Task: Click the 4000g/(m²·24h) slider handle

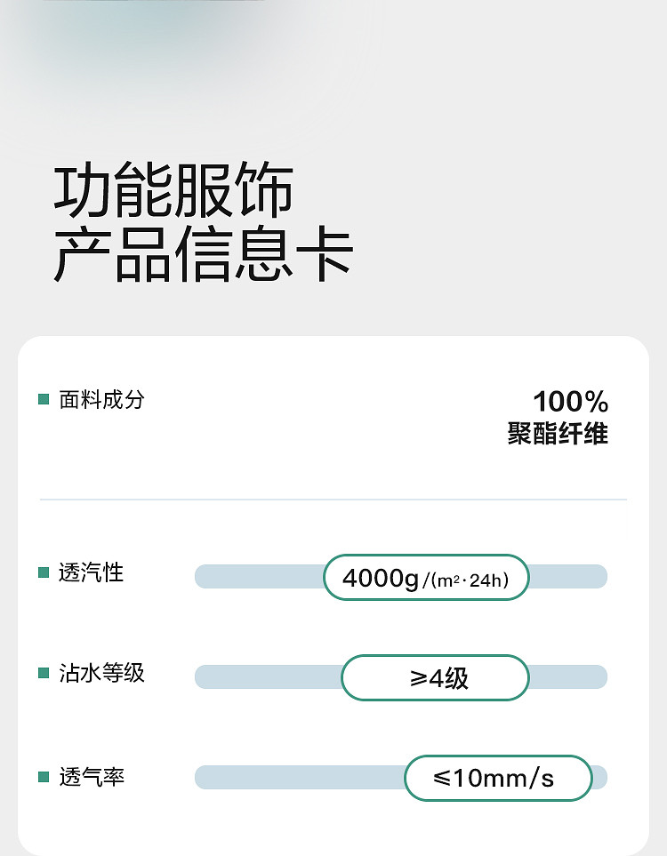Action: pyautogui.click(x=426, y=578)
